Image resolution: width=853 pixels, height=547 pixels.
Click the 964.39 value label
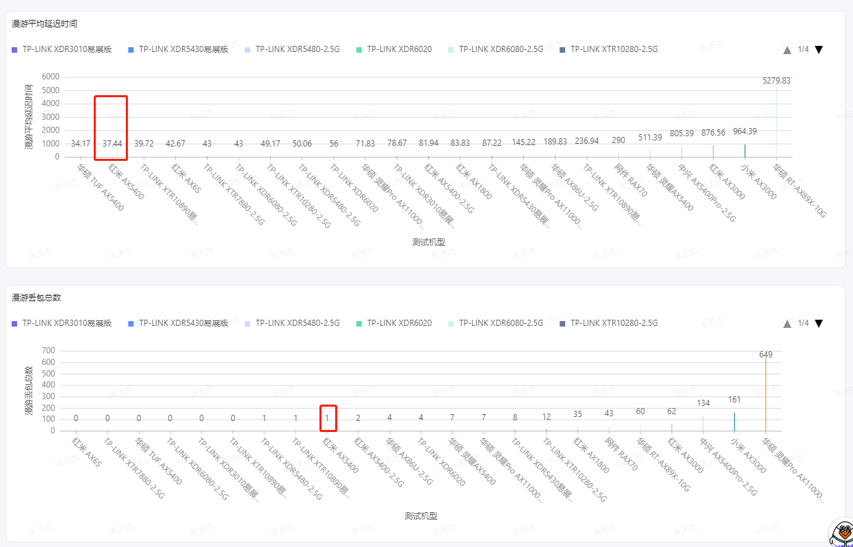click(x=745, y=131)
